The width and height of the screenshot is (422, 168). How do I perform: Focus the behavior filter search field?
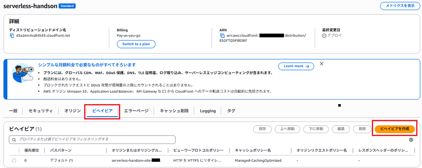coord(92,139)
